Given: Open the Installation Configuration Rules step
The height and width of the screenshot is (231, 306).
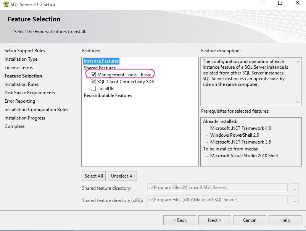Looking at the screenshot, I should click(36, 110).
